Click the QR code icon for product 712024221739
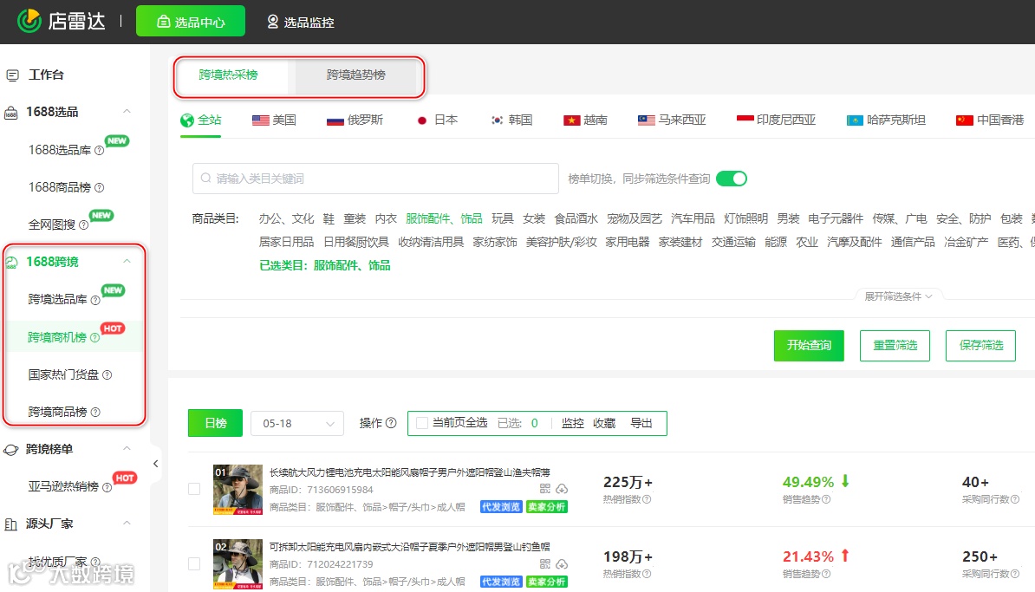Screen dimensions: 1035x592 click(544, 563)
